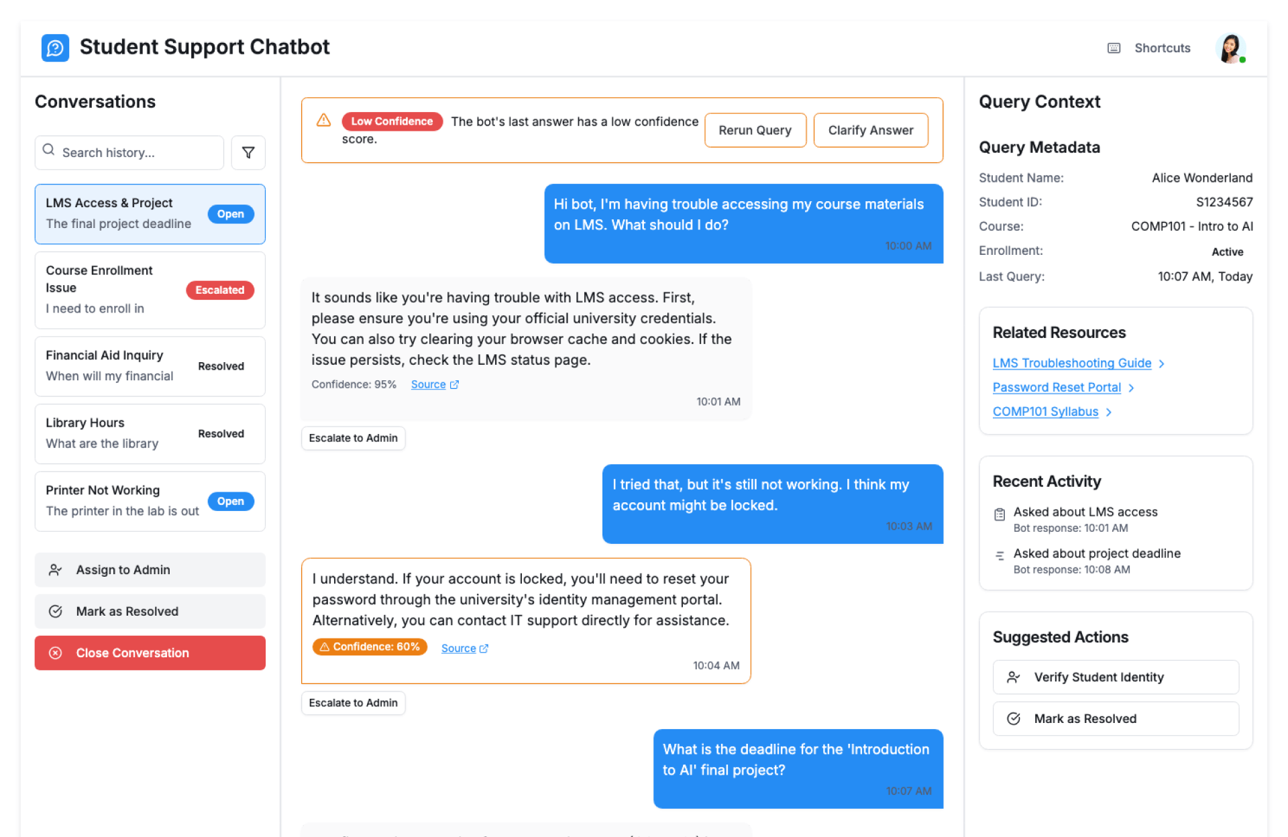Click the red Close Conversation button
1288x837 pixels.
coord(150,653)
